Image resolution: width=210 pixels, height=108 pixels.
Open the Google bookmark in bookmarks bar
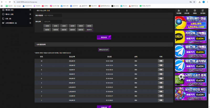coord(17,5)
